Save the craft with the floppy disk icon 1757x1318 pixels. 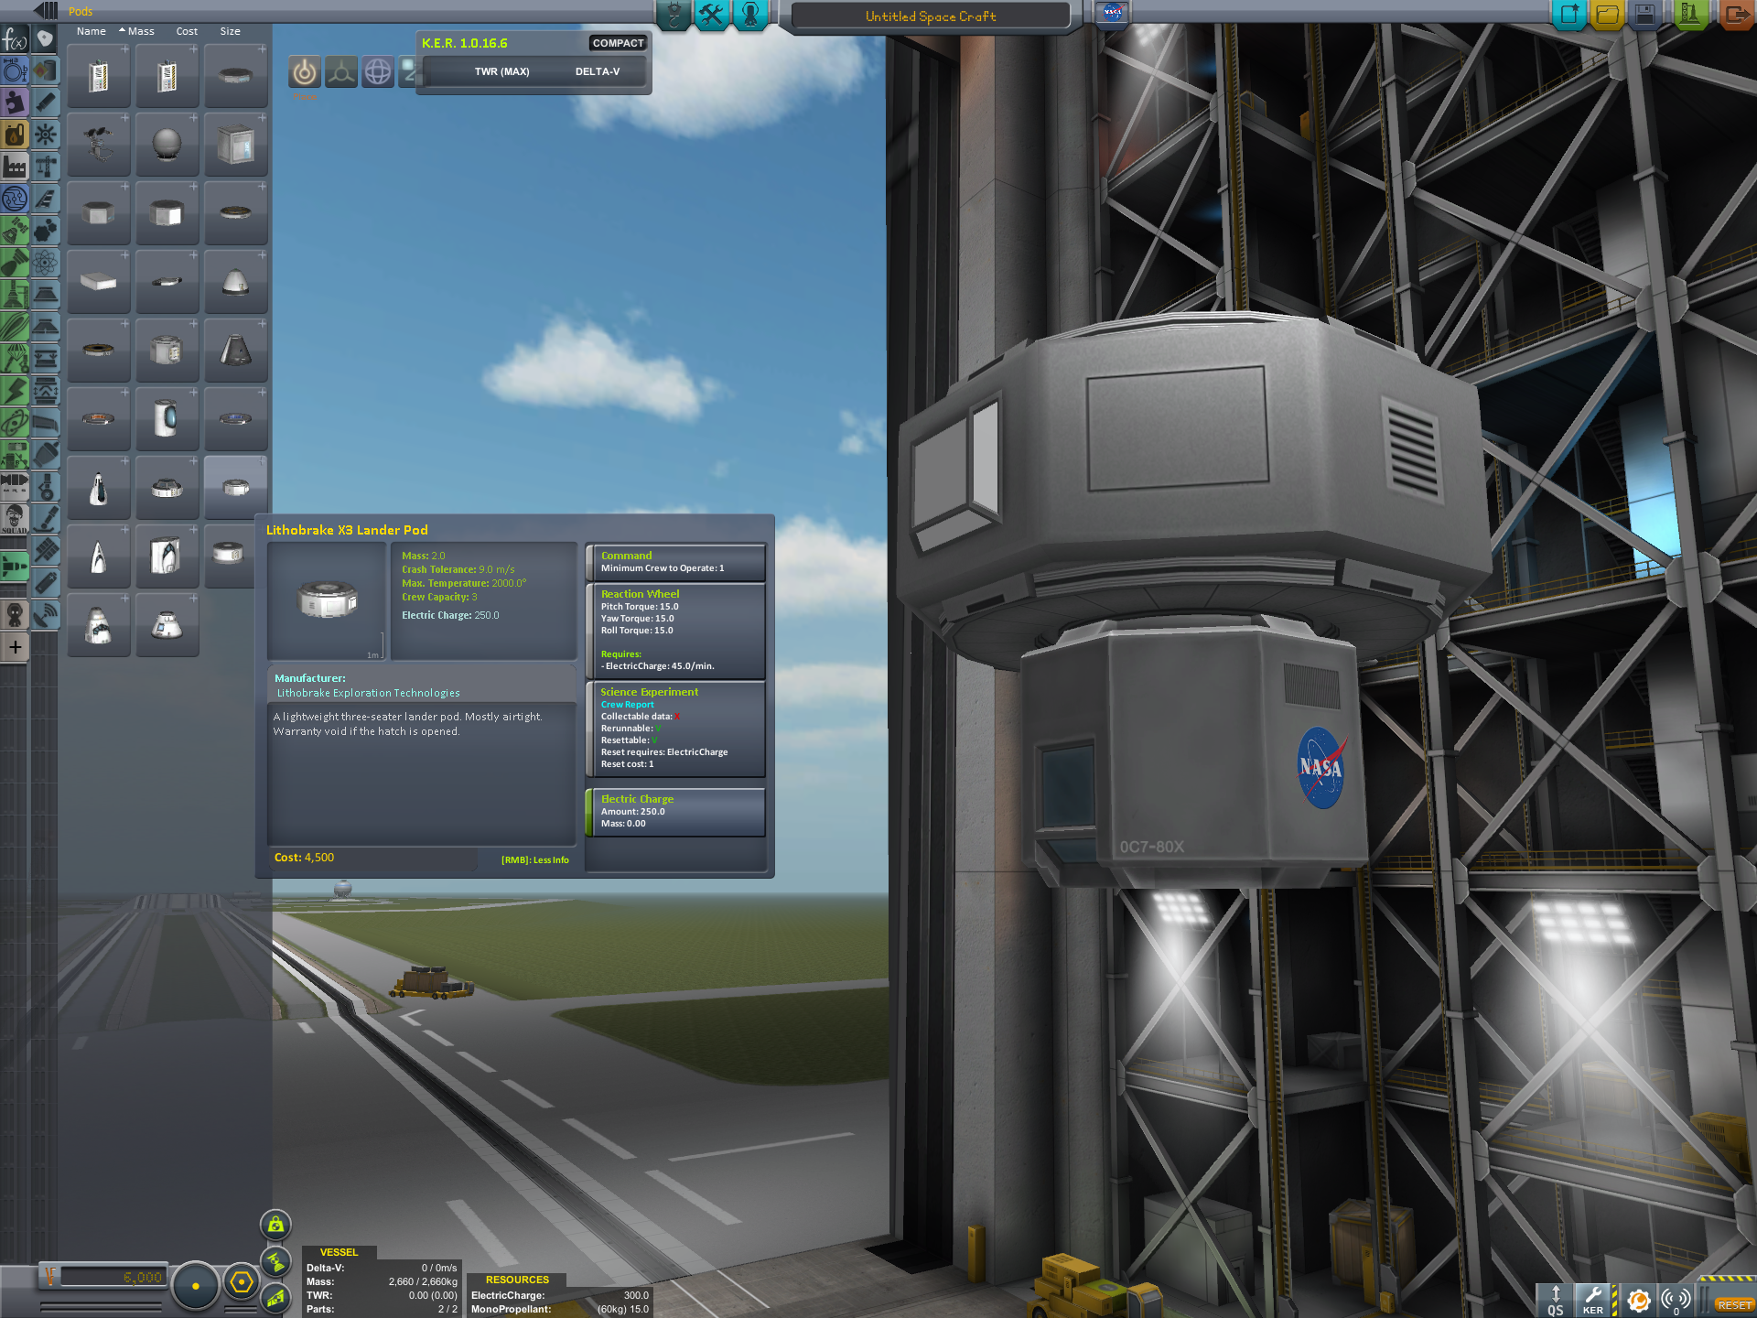point(1644,15)
